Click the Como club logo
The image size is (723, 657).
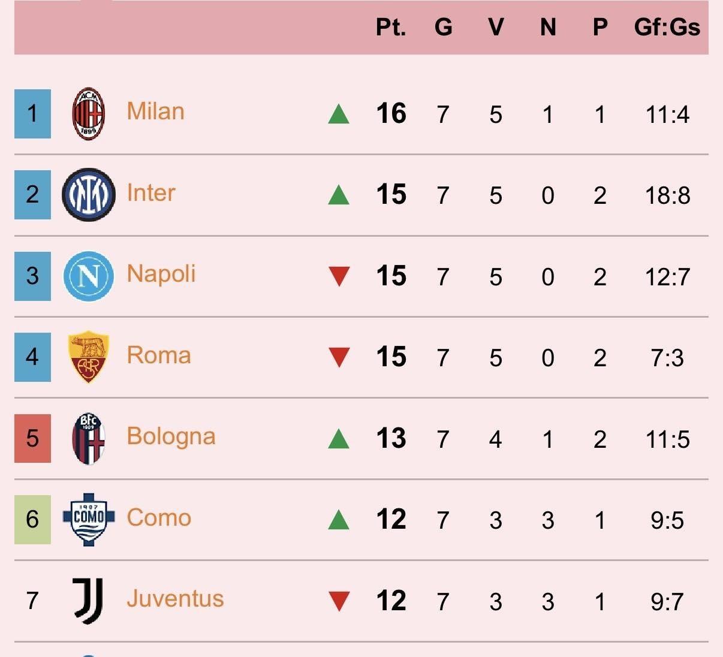pos(88,519)
